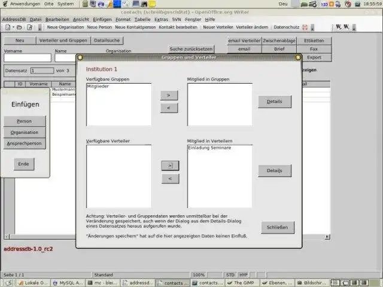This screenshot has height=287, width=383.
Task: Open the new document dropdown arrow
Action: 13,27
